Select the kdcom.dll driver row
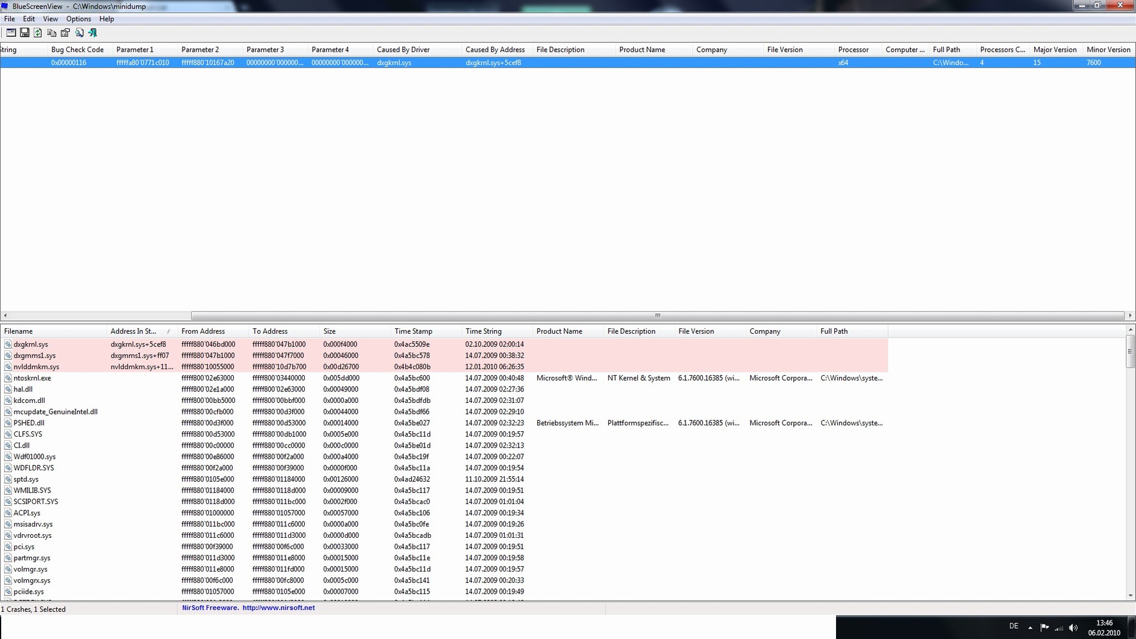The image size is (1136, 639). [x=444, y=401]
